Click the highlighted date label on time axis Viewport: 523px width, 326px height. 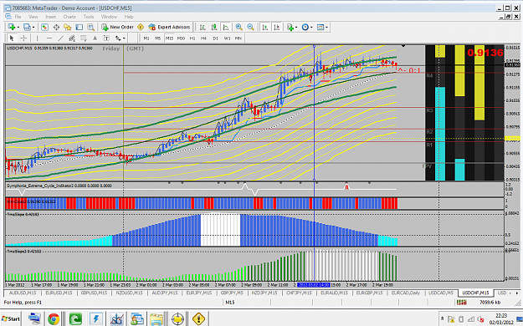click(314, 285)
